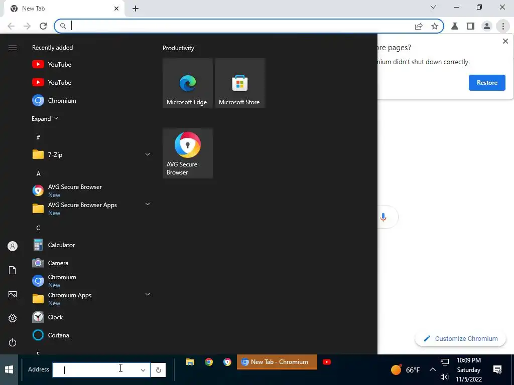The width and height of the screenshot is (514, 385).
Task: Expand the Recently added list
Action: [45, 118]
